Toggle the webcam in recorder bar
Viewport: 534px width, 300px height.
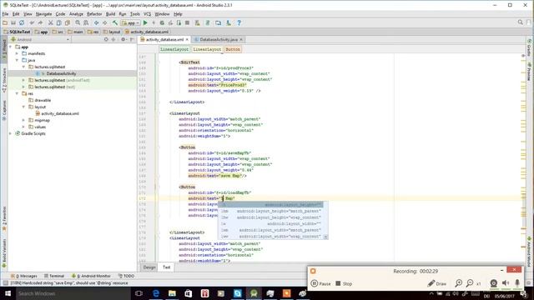[493, 283]
